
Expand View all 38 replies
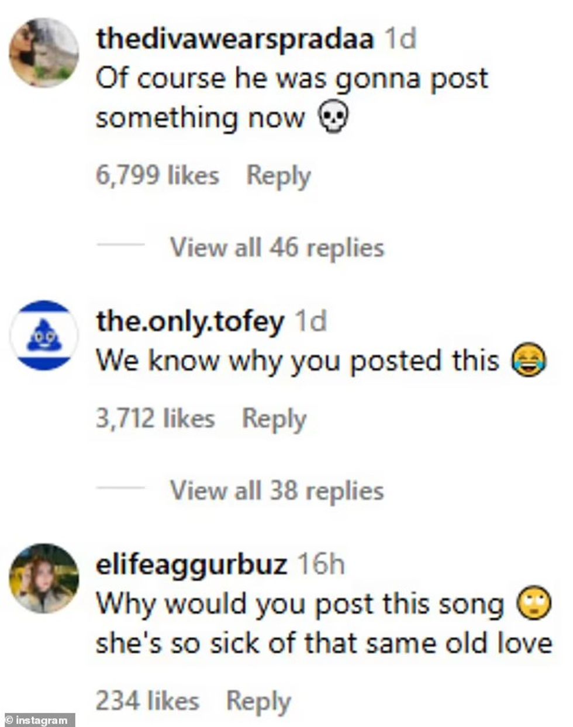point(277,490)
